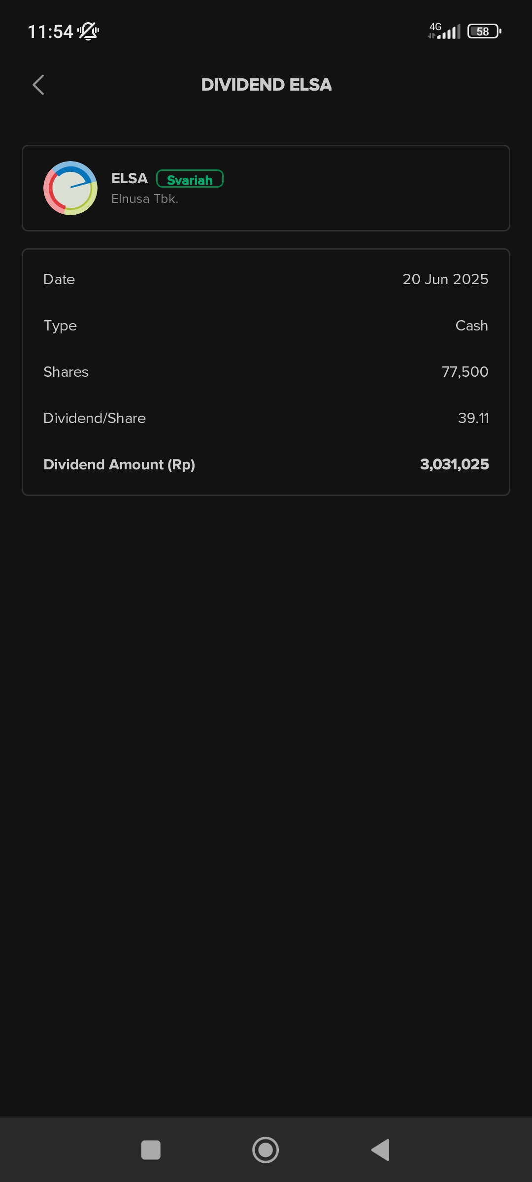Tap the 11:54 clock in status bar
This screenshot has height=1182, width=532.
50,32
